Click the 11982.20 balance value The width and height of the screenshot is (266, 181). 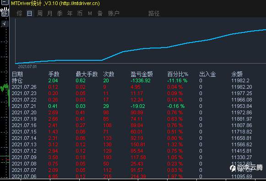click(242, 87)
